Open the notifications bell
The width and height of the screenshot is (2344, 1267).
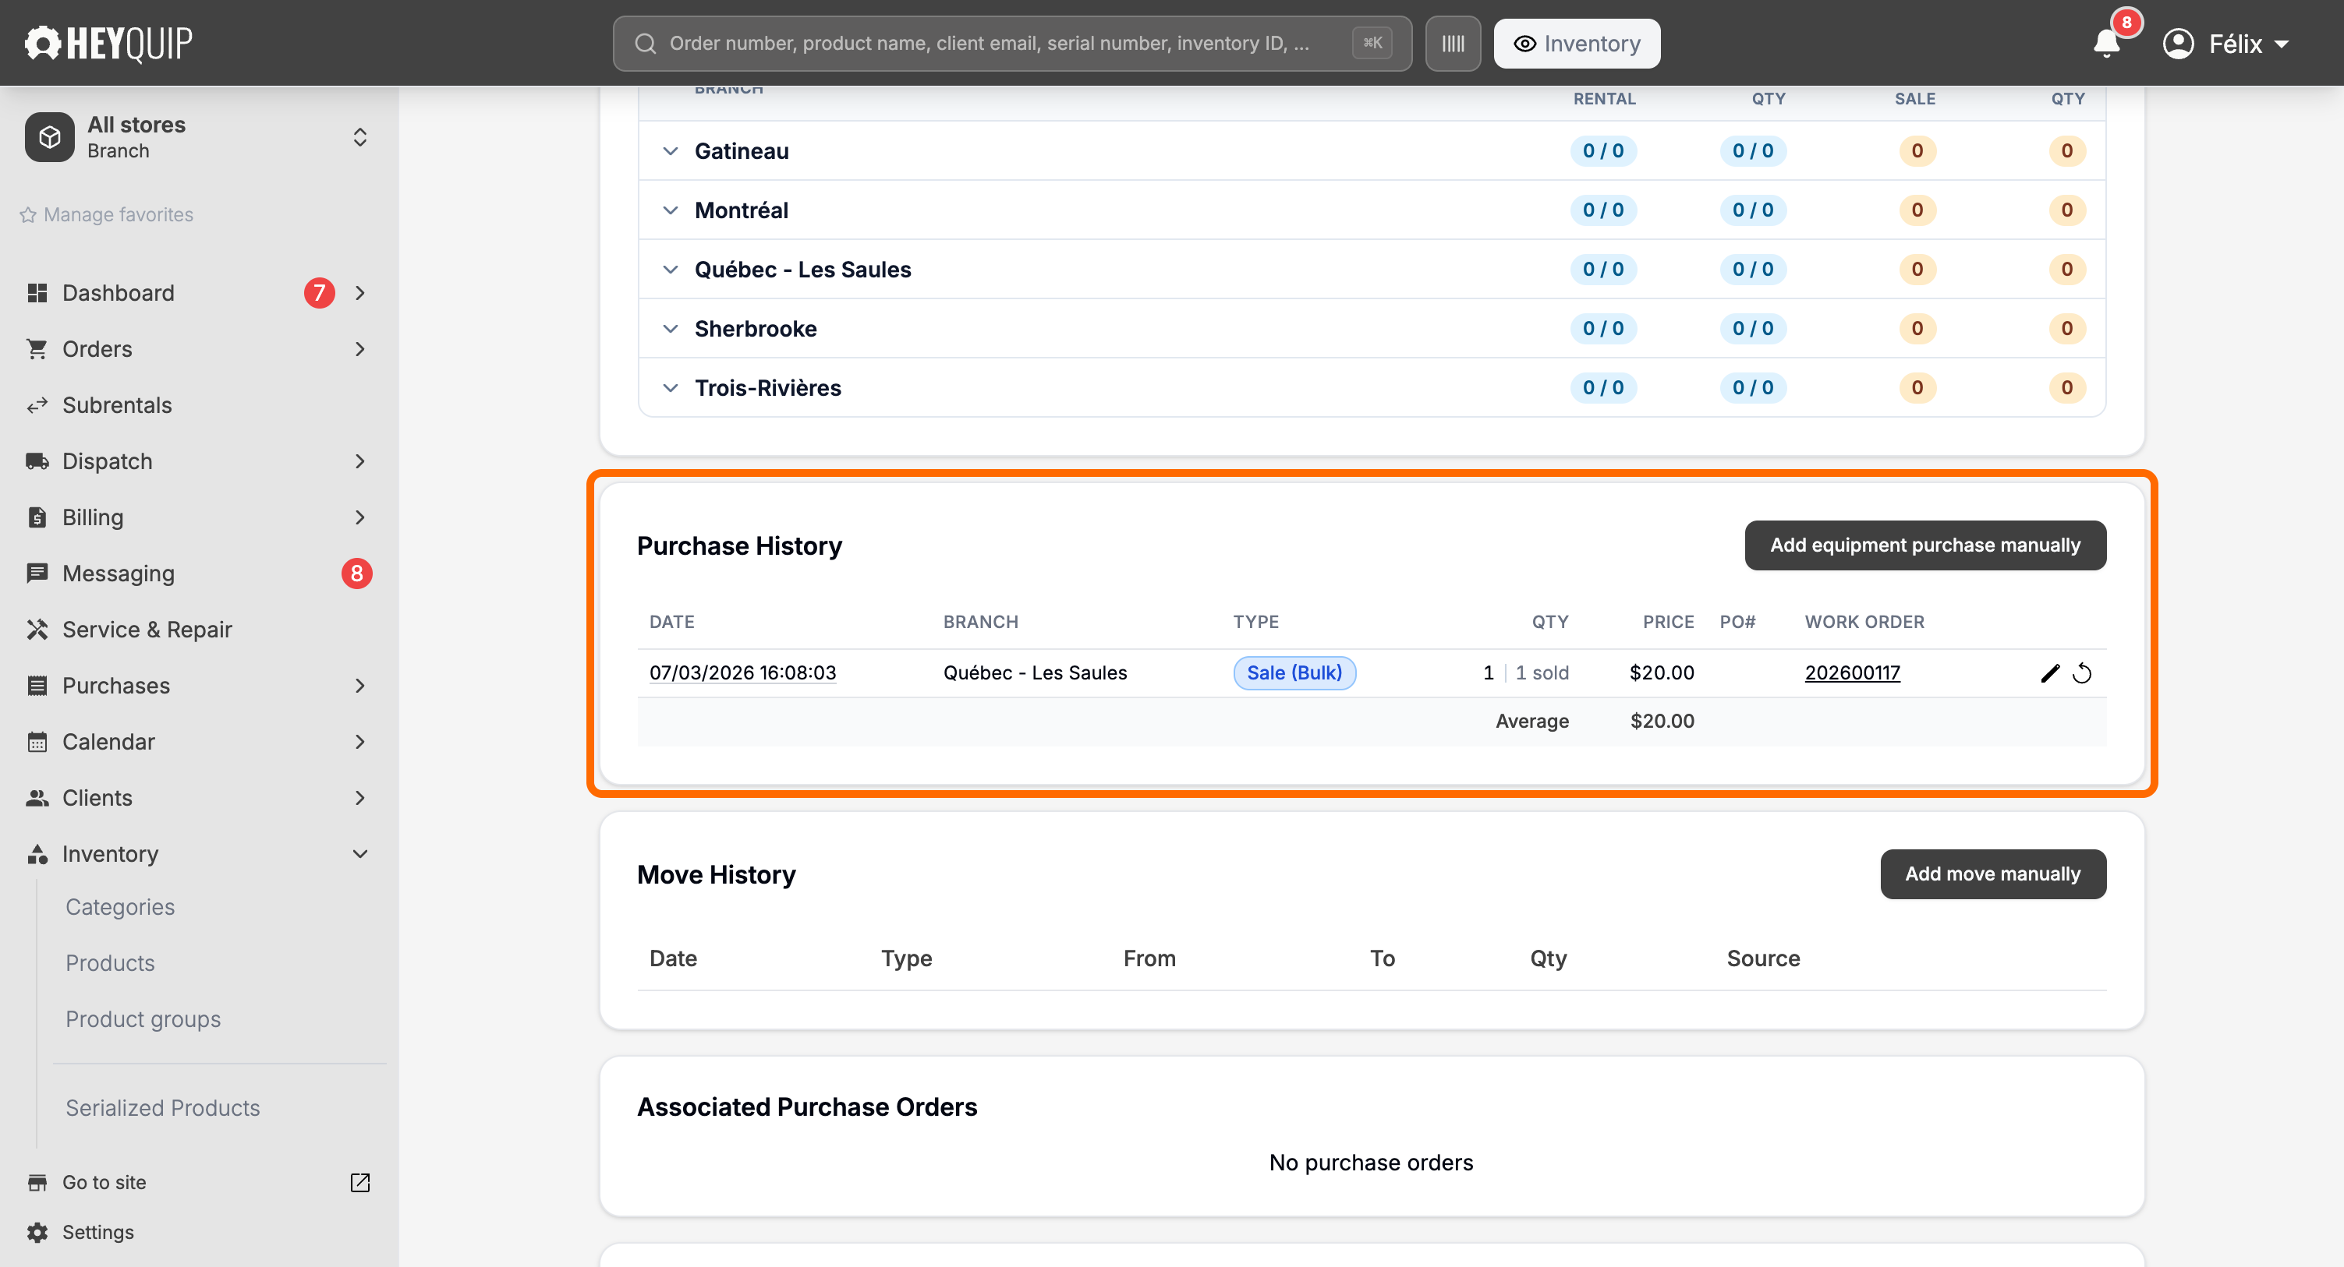[2106, 43]
